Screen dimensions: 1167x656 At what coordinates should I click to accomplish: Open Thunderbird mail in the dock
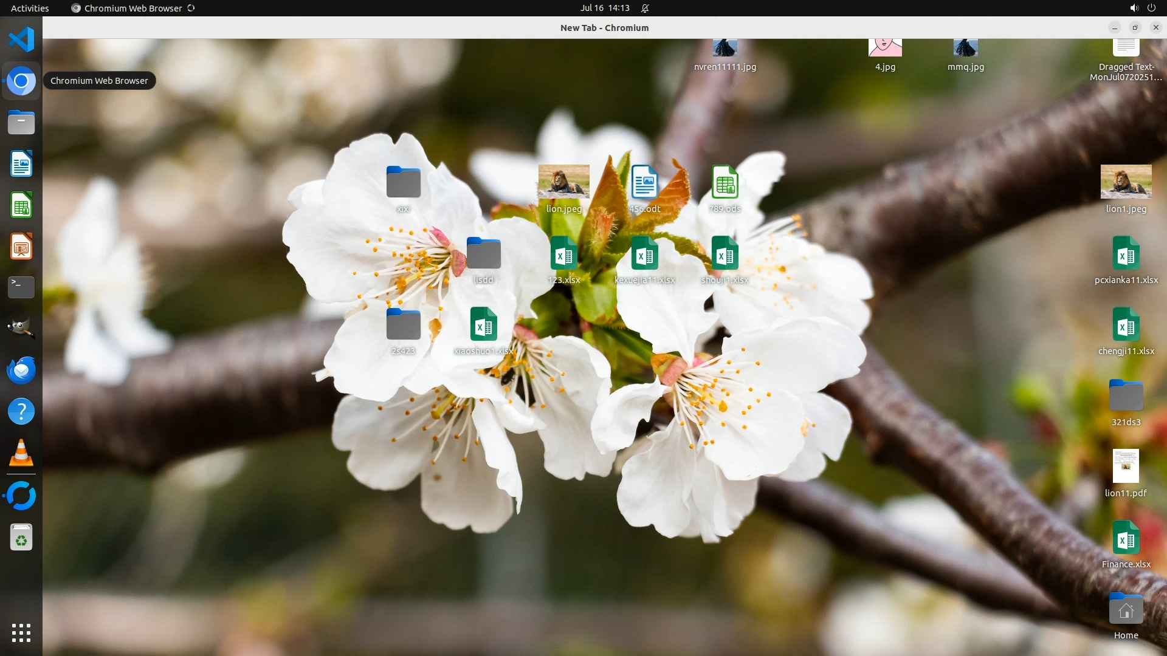pos(21,370)
